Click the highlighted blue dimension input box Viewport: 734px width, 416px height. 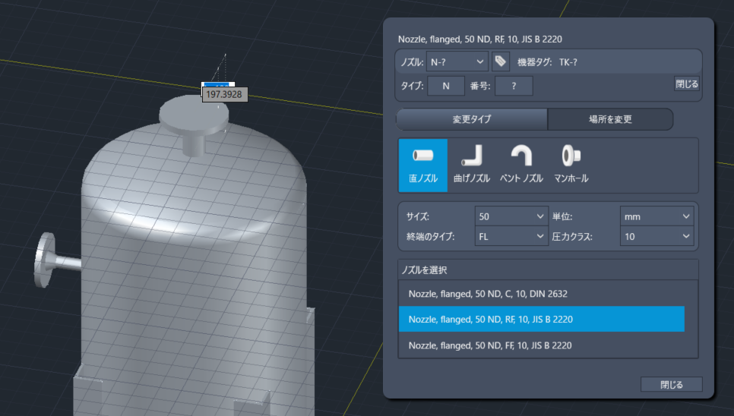click(x=218, y=84)
